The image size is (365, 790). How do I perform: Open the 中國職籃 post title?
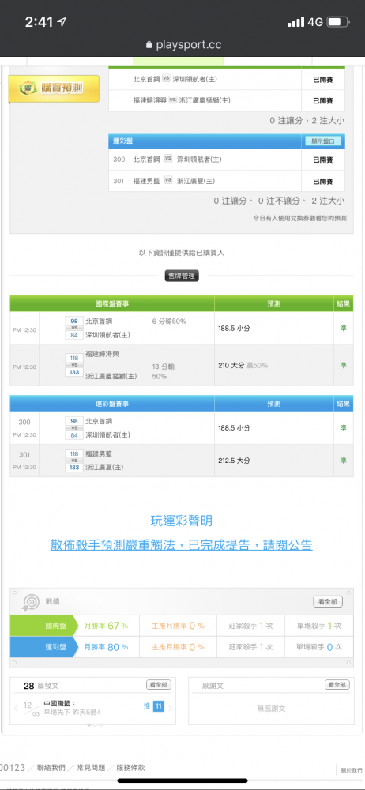[59, 703]
